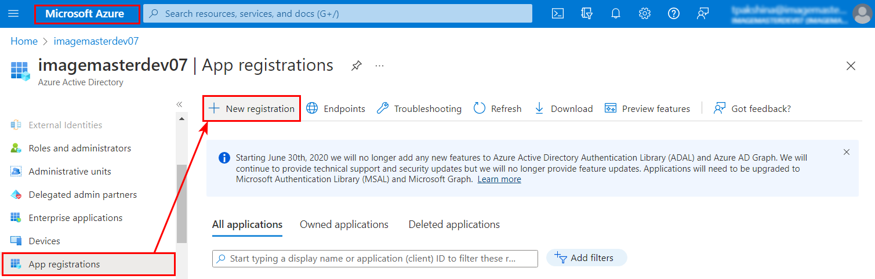Go to Microsoft Azure home logo
This screenshot has height=279, width=875.
[85, 13]
